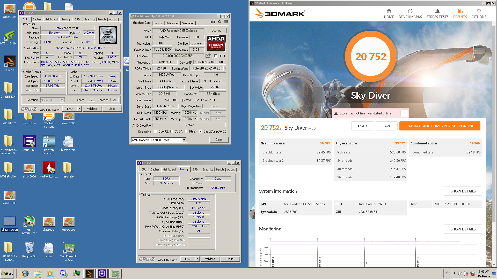Screen dimensions: 497x279
Task: Click the volume icon in system tray
Action: (460, 274)
